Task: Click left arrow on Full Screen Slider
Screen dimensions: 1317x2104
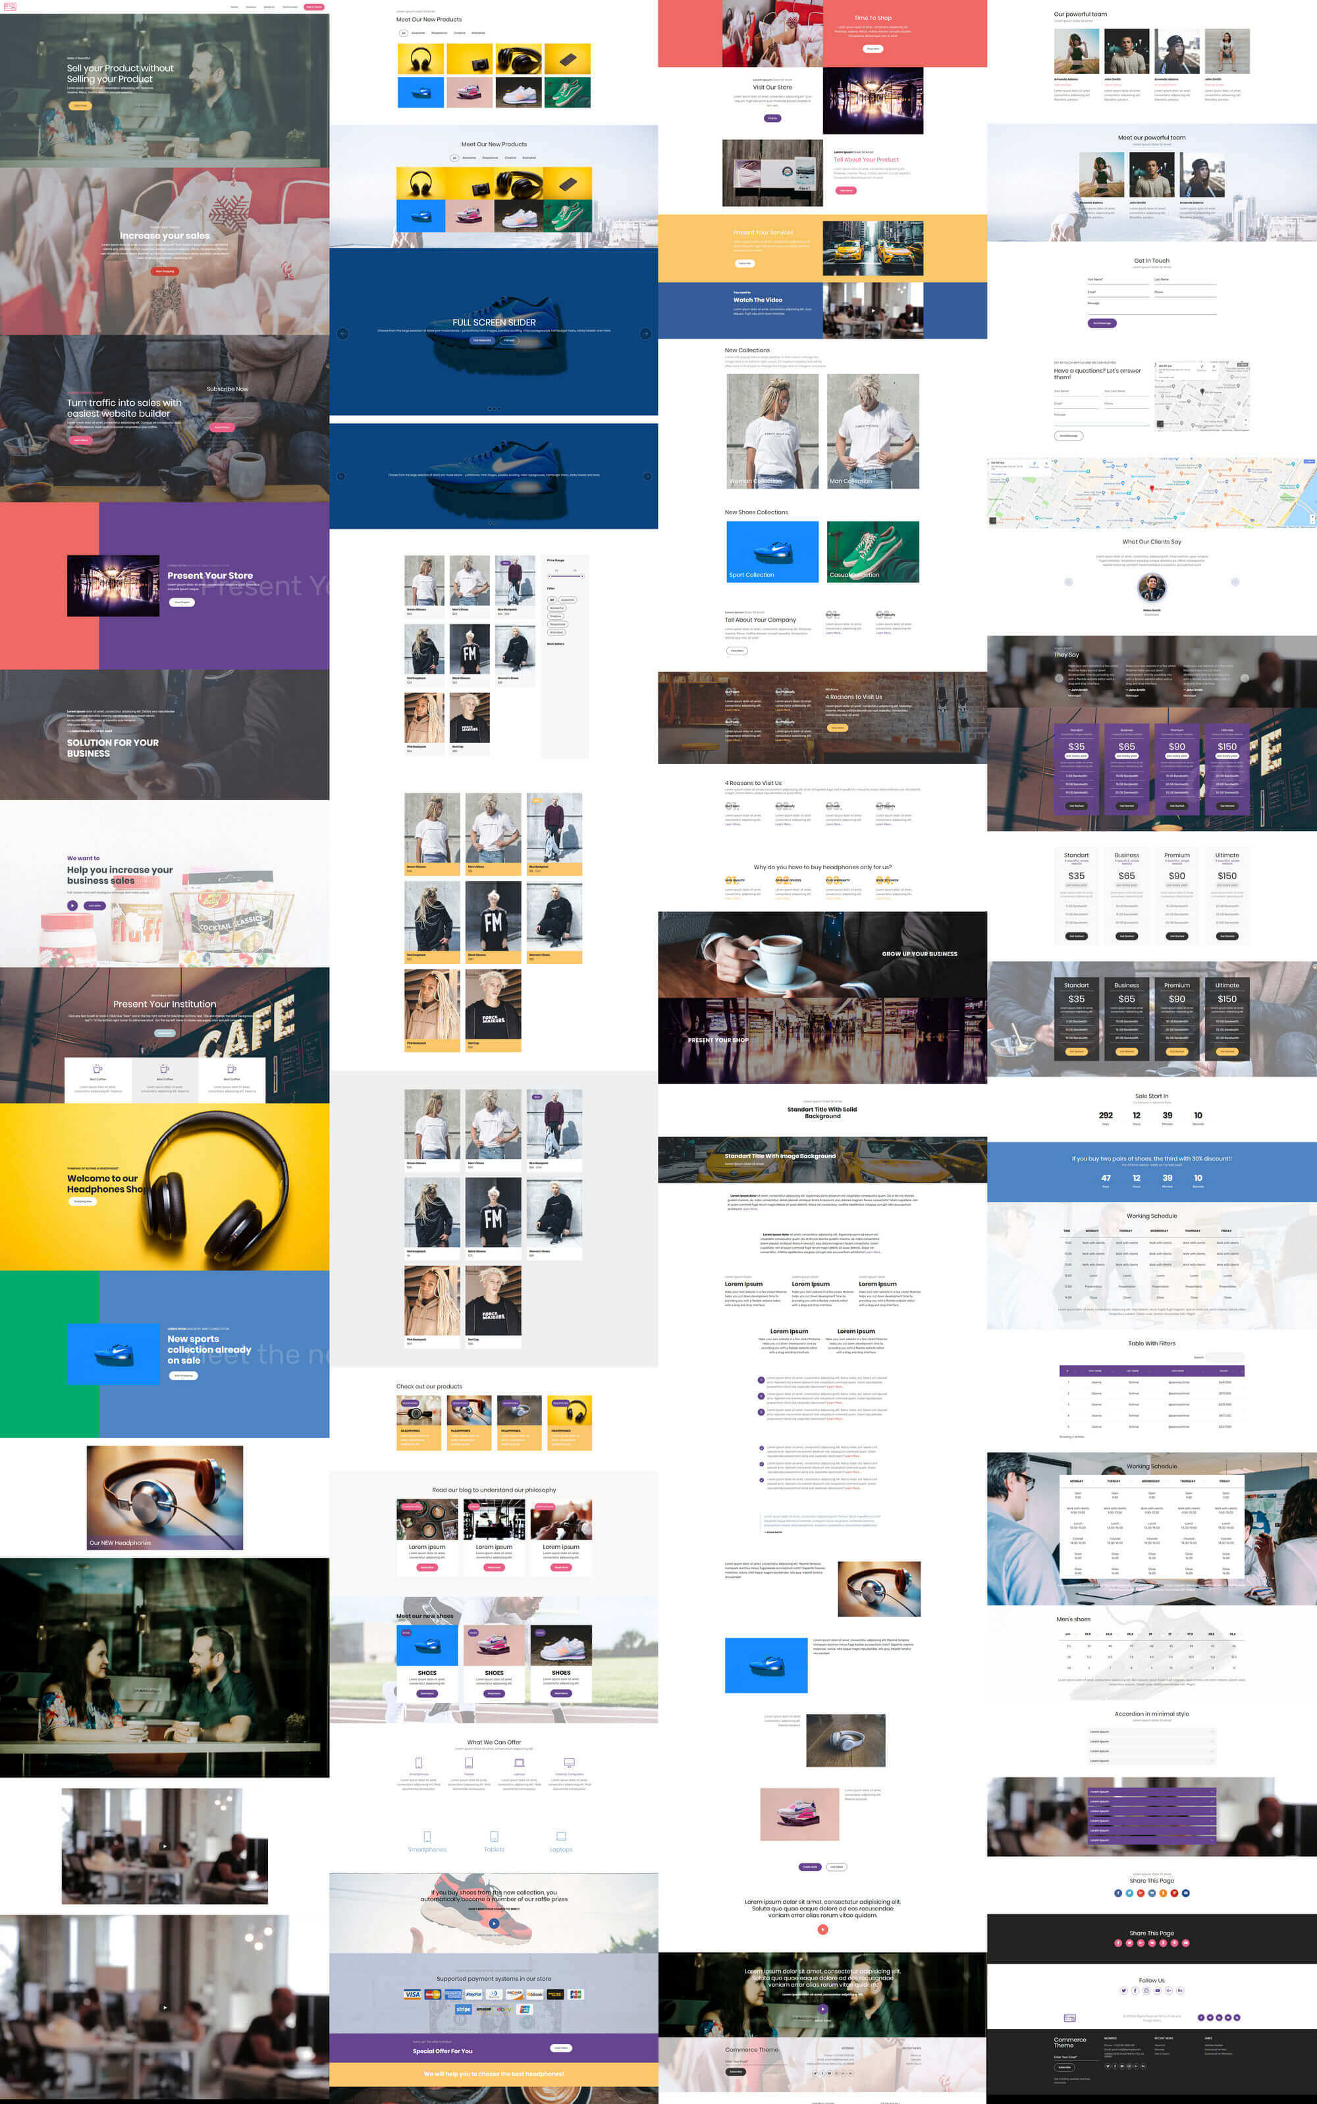Action: pyautogui.click(x=342, y=333)
